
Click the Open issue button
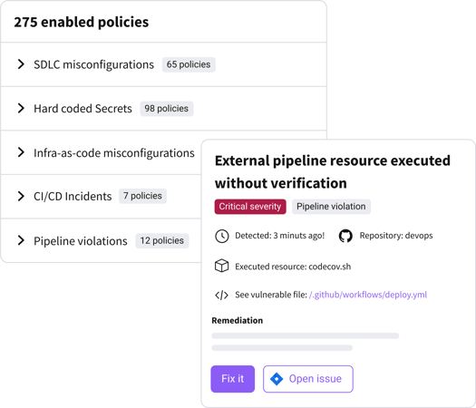tap(308, 379)
